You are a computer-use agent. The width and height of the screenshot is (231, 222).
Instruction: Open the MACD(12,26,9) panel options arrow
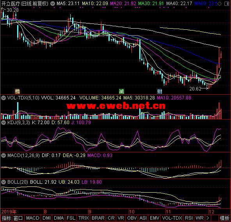point(3,155)
